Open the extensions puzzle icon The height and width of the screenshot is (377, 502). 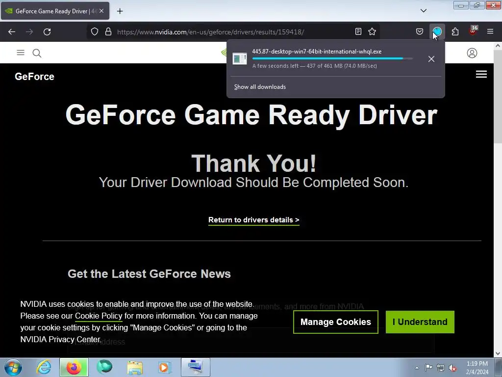click(455, 31)
